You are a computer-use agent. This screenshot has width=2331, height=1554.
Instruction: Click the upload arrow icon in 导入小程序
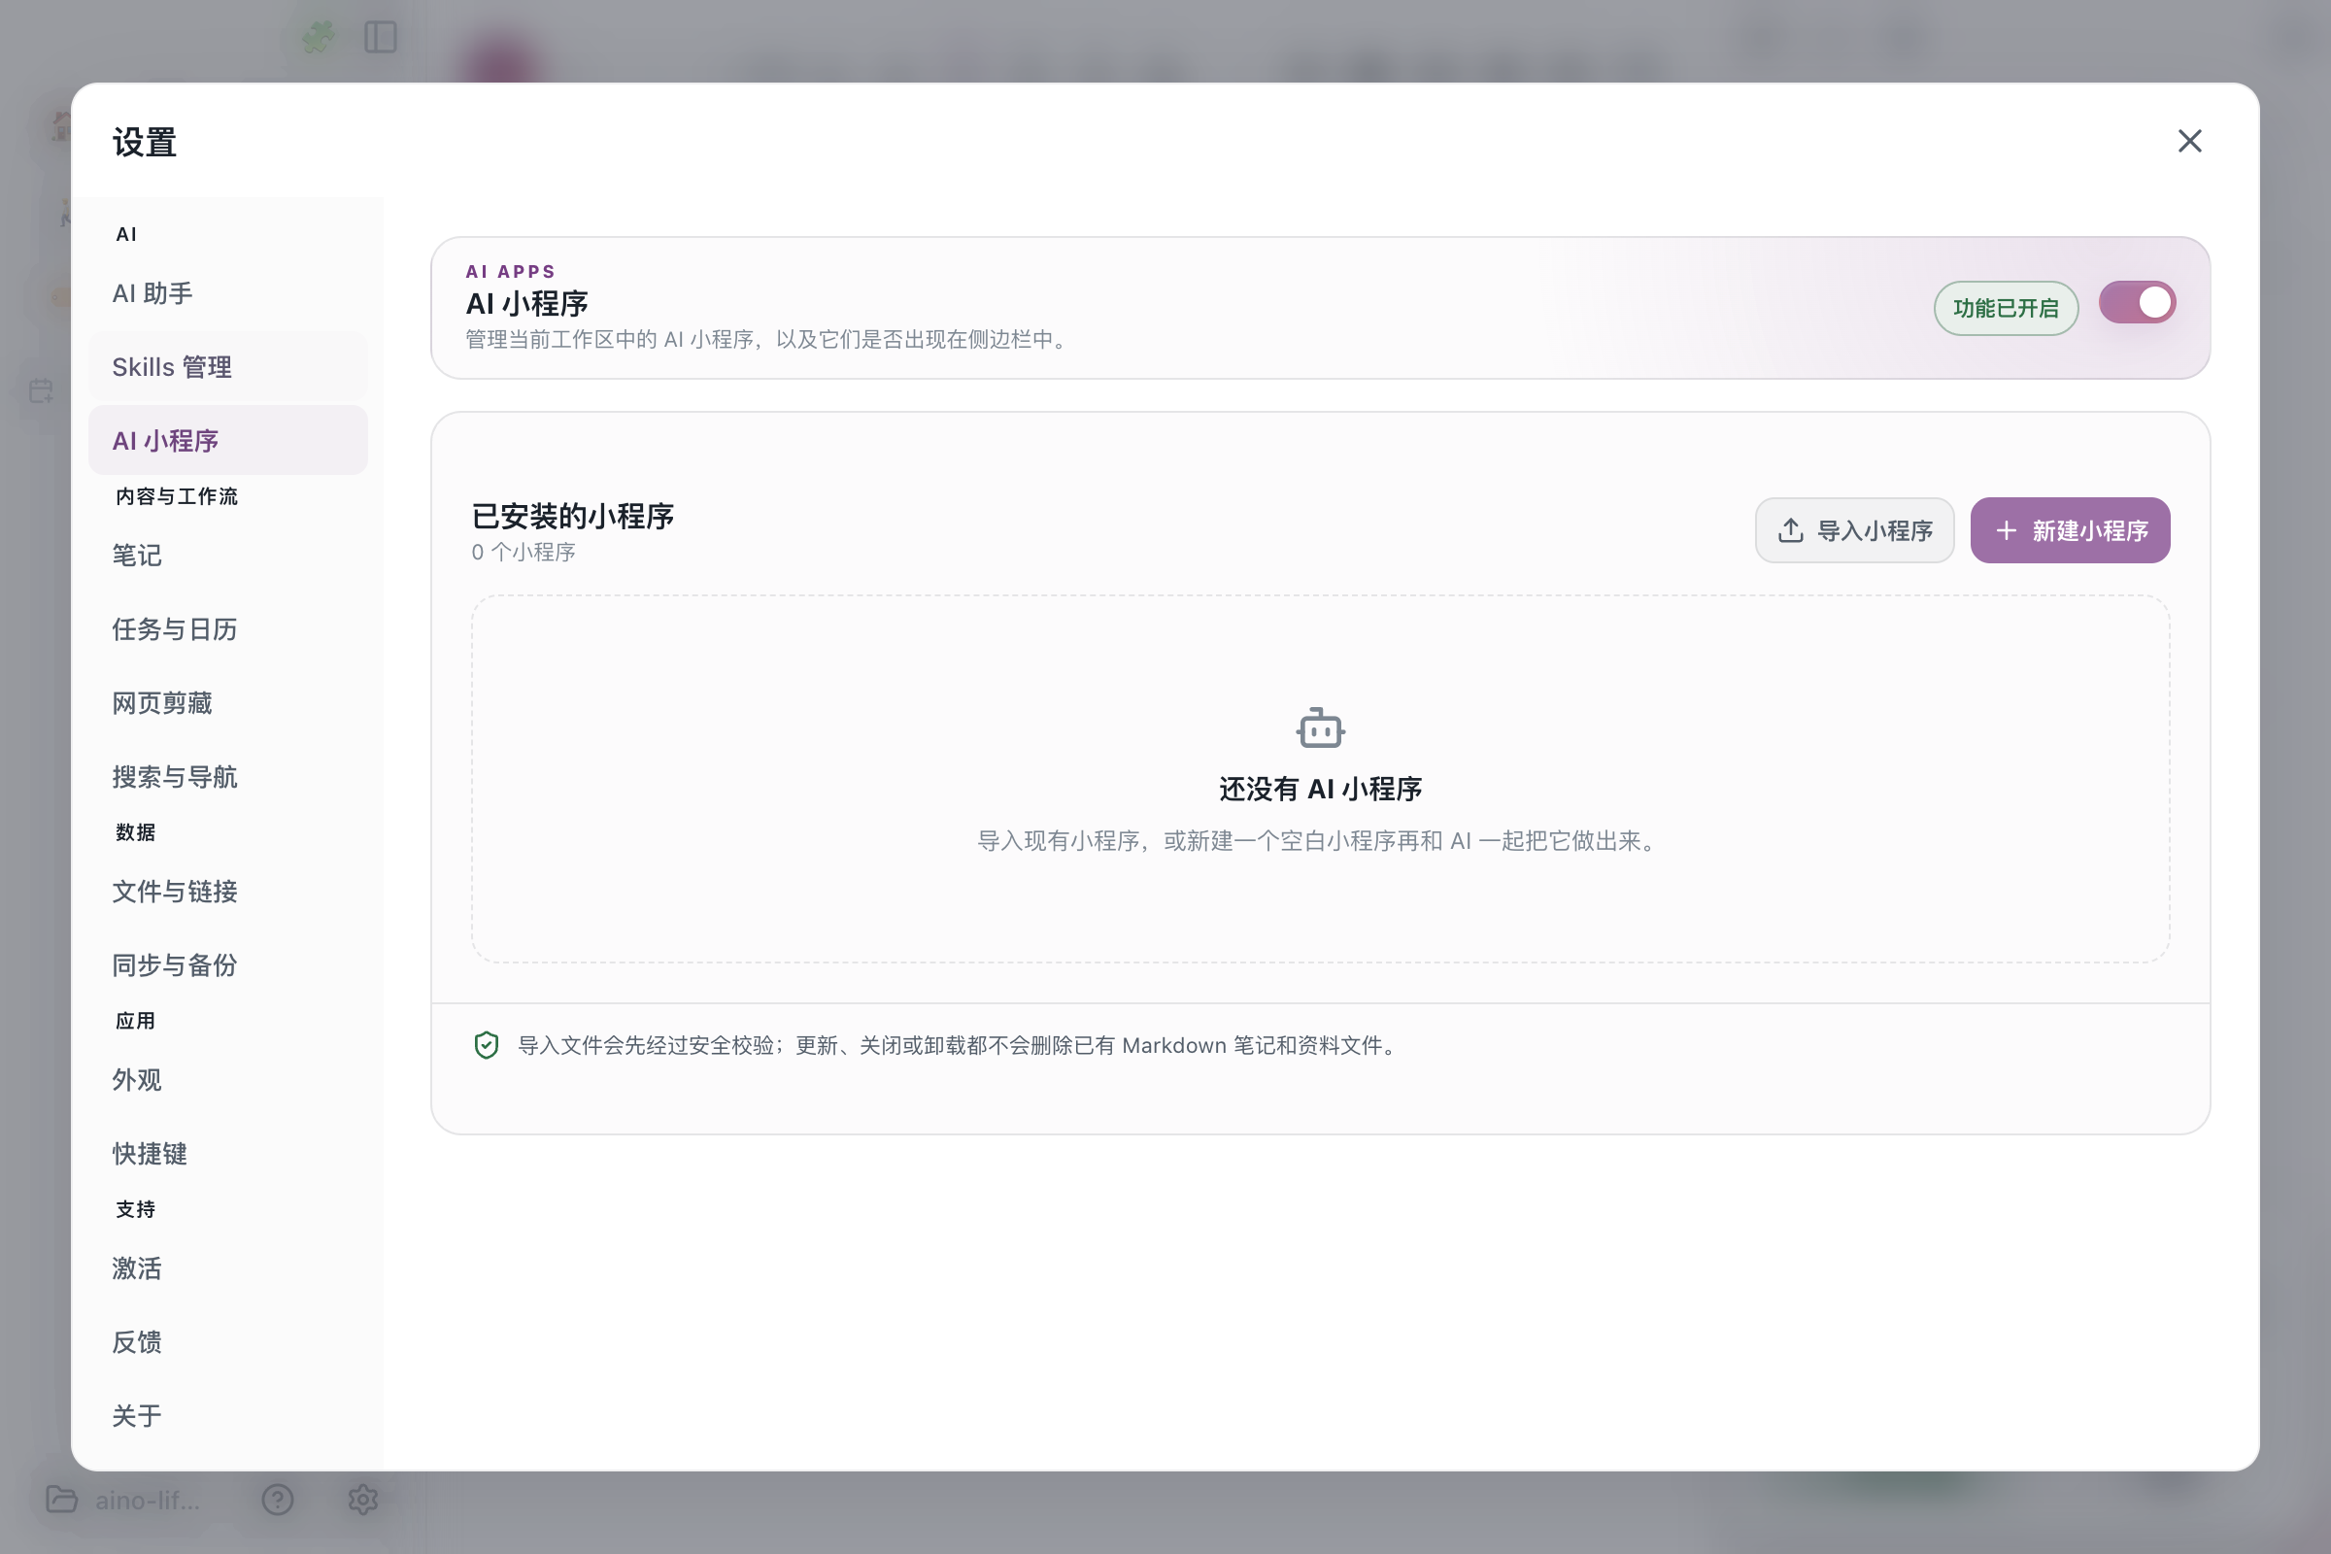click(1790, 530)
